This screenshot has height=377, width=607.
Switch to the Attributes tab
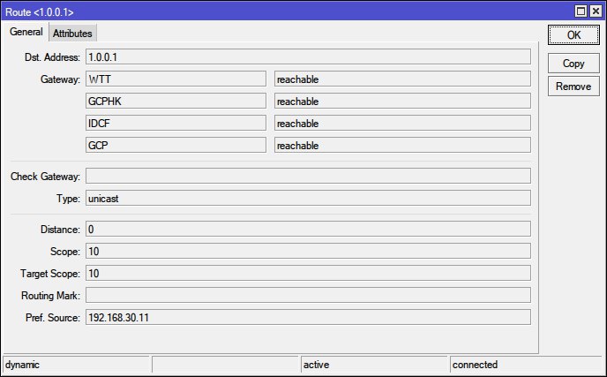coord(72,33)
